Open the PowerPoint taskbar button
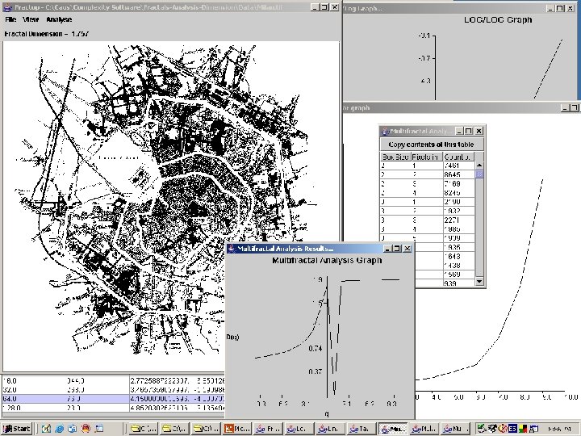 [x=239, y=427]
